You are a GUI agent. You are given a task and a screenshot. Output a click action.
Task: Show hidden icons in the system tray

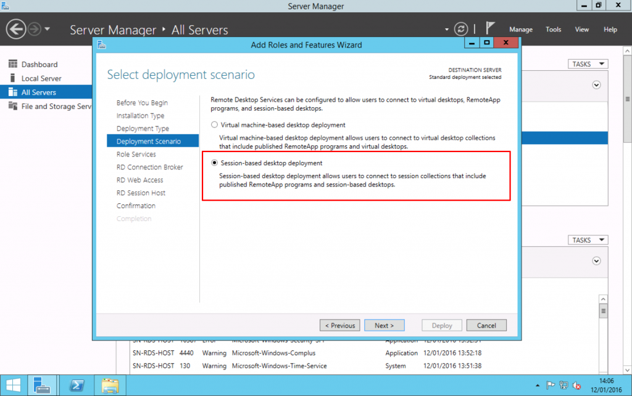tap(537, 385)
